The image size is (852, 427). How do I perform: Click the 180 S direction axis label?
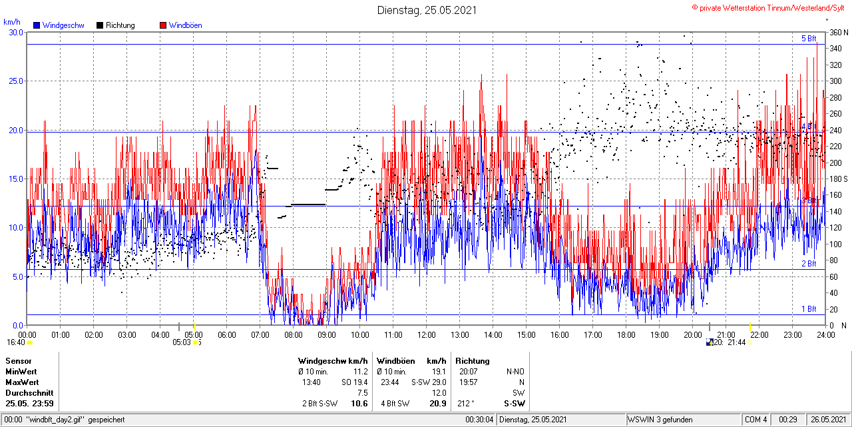838,179
